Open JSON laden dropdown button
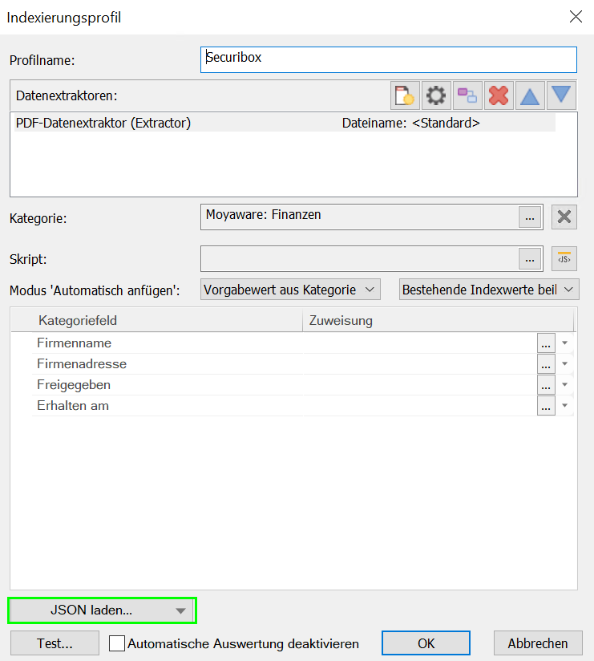 [102, 610]
